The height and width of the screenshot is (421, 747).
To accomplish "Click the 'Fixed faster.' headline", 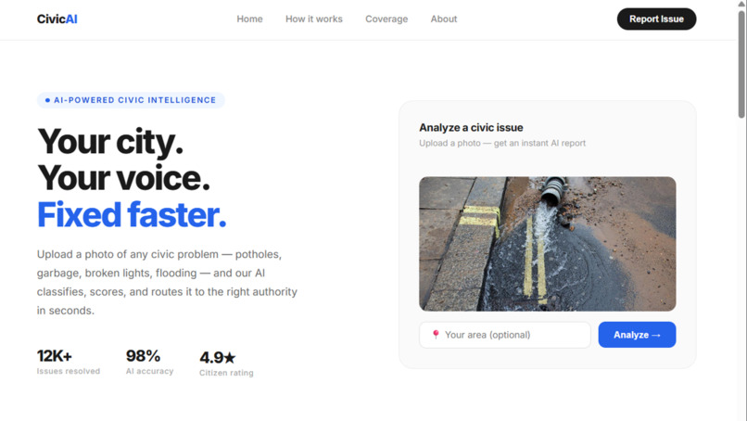I will pyautogui.click(x=132, y=215).
